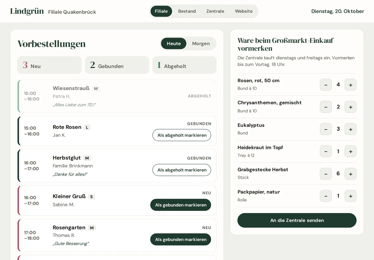Go to the Zentrale tab
The image size is (374, 260).
(215, 11)
